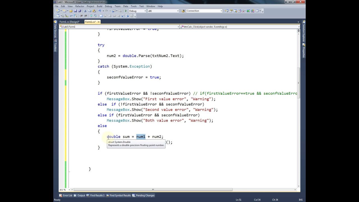Open the Extension Manager toolbar icon
The height and width of the screenshot is (202, 359).
click(252, 11)
